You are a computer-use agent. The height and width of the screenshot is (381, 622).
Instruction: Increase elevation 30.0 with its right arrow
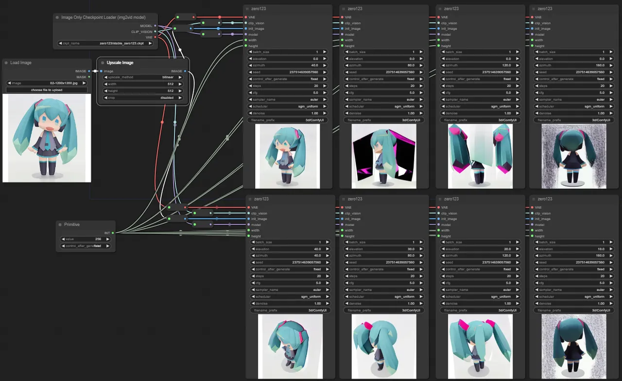click(x=421, y=249)
